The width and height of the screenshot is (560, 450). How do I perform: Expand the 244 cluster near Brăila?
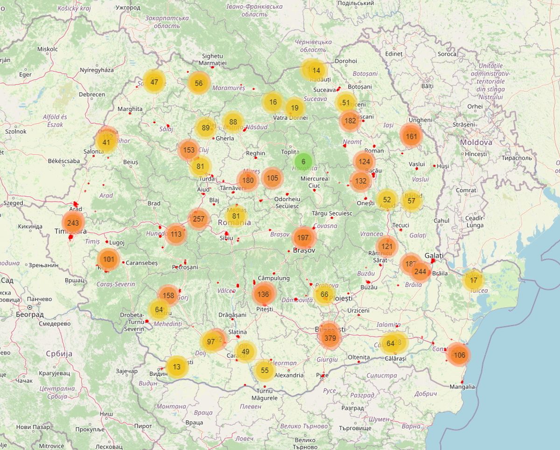point(420,271)
